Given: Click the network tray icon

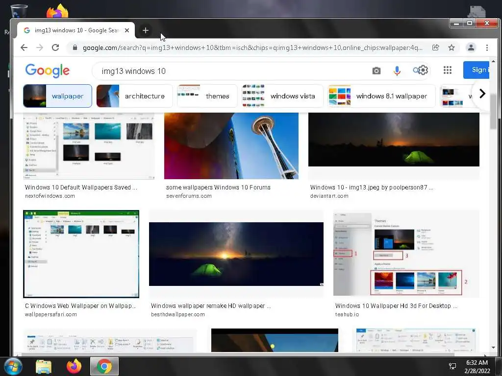Looking at the screenshot, I should point(452,366).
